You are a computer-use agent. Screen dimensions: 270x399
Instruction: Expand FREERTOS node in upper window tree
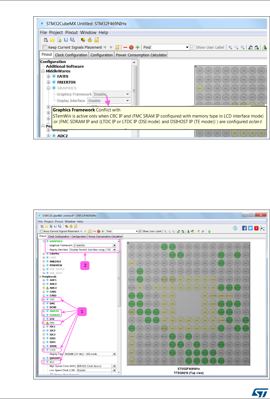(49, 82)
